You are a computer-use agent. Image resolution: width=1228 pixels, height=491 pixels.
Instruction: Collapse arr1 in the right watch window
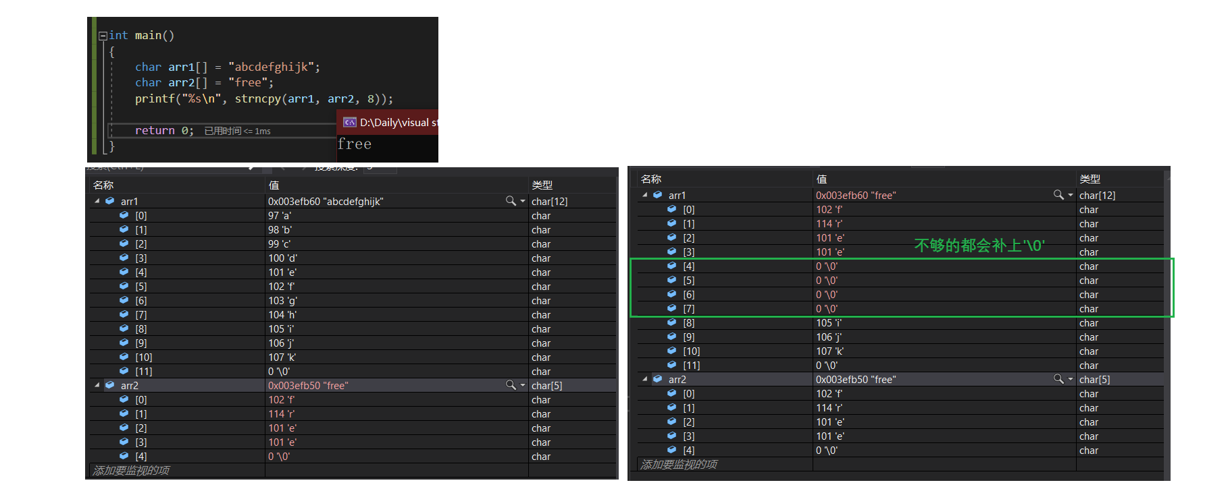click(x=644, y=195)
